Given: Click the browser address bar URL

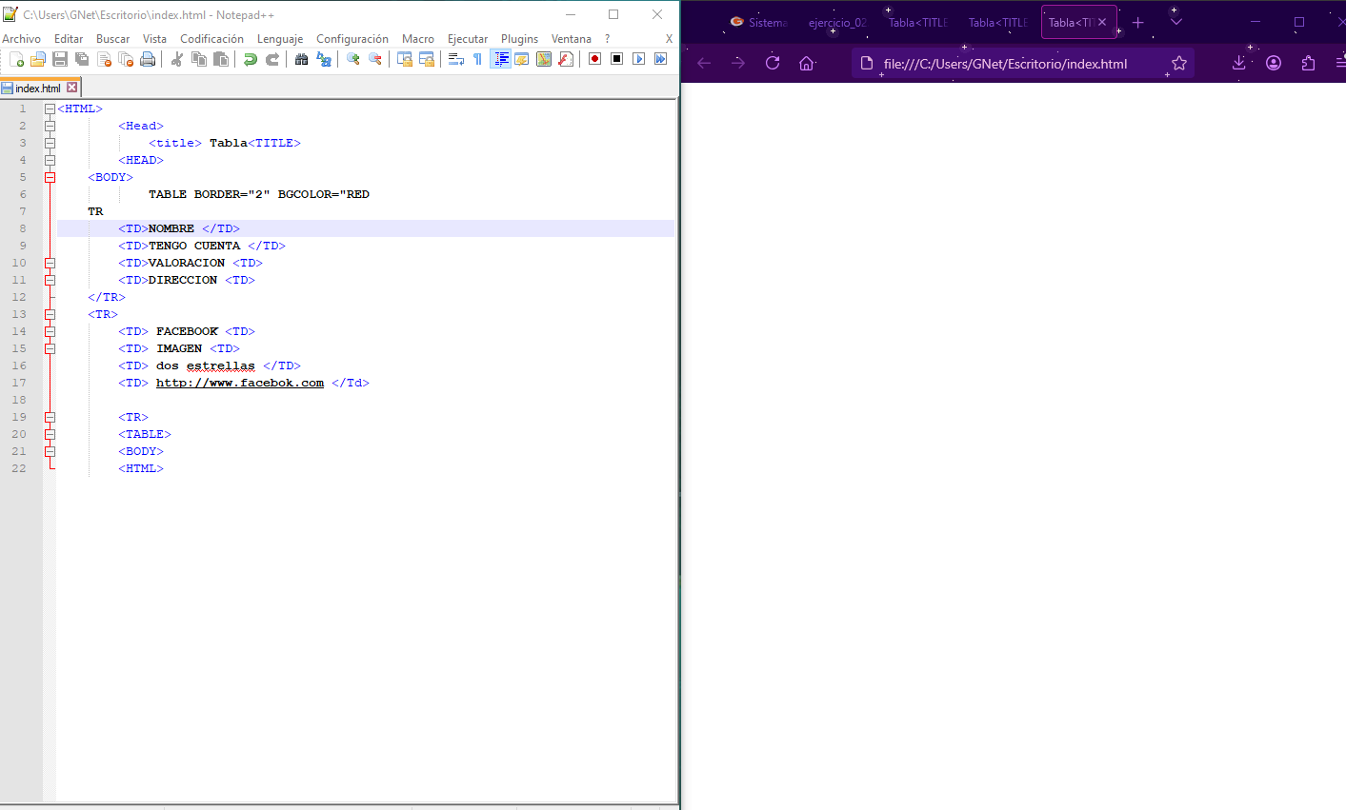Looking at the screenshot, I should click(1005, 64).
